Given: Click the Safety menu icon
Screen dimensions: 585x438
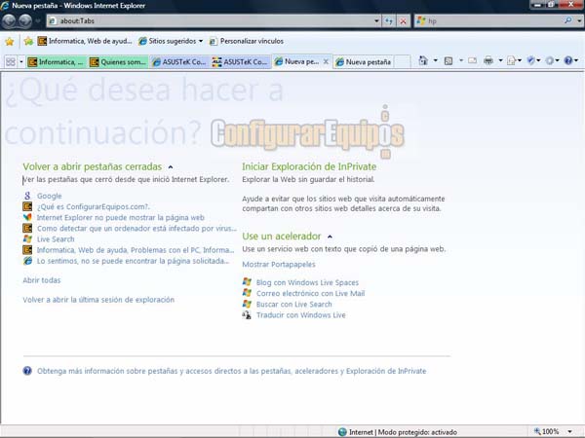Looking at the screenshot, I should click(530, 60).
